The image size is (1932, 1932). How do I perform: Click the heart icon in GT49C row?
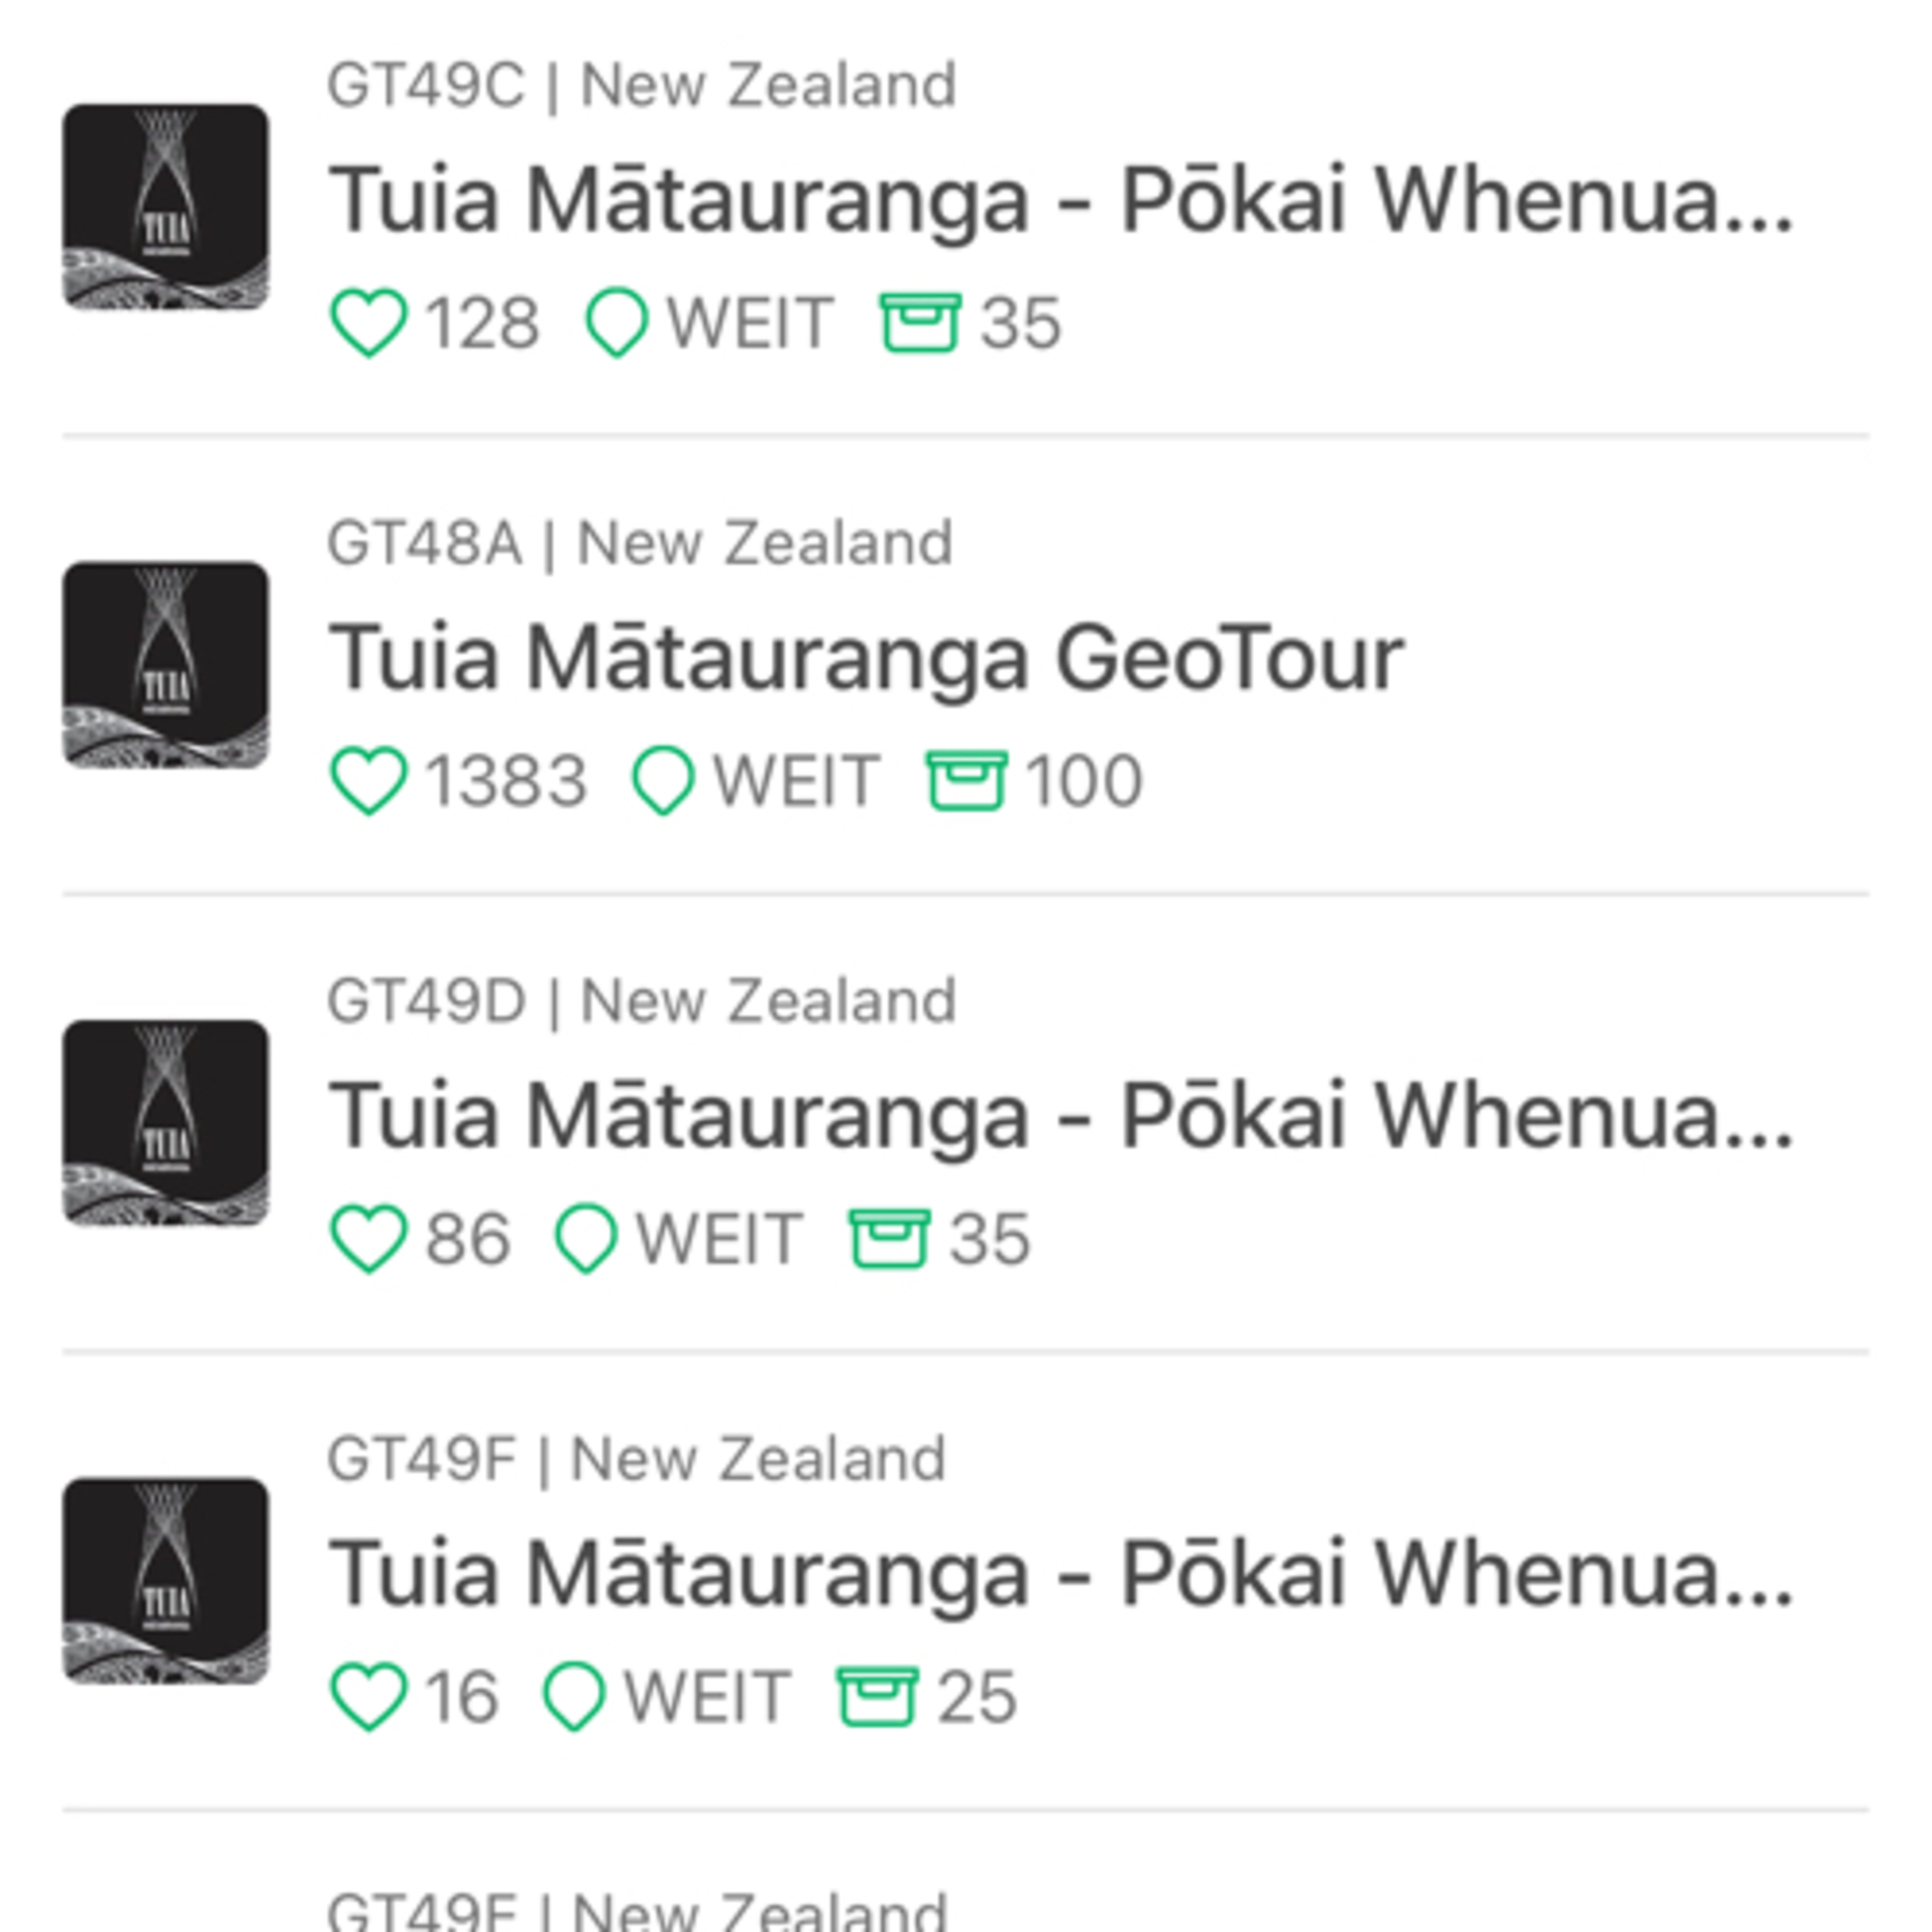tap(368, 322)
